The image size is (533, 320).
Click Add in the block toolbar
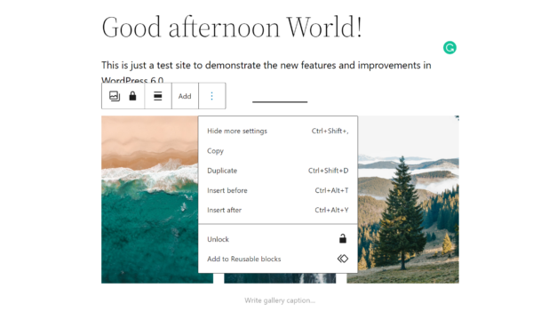(x=185, y=96)
